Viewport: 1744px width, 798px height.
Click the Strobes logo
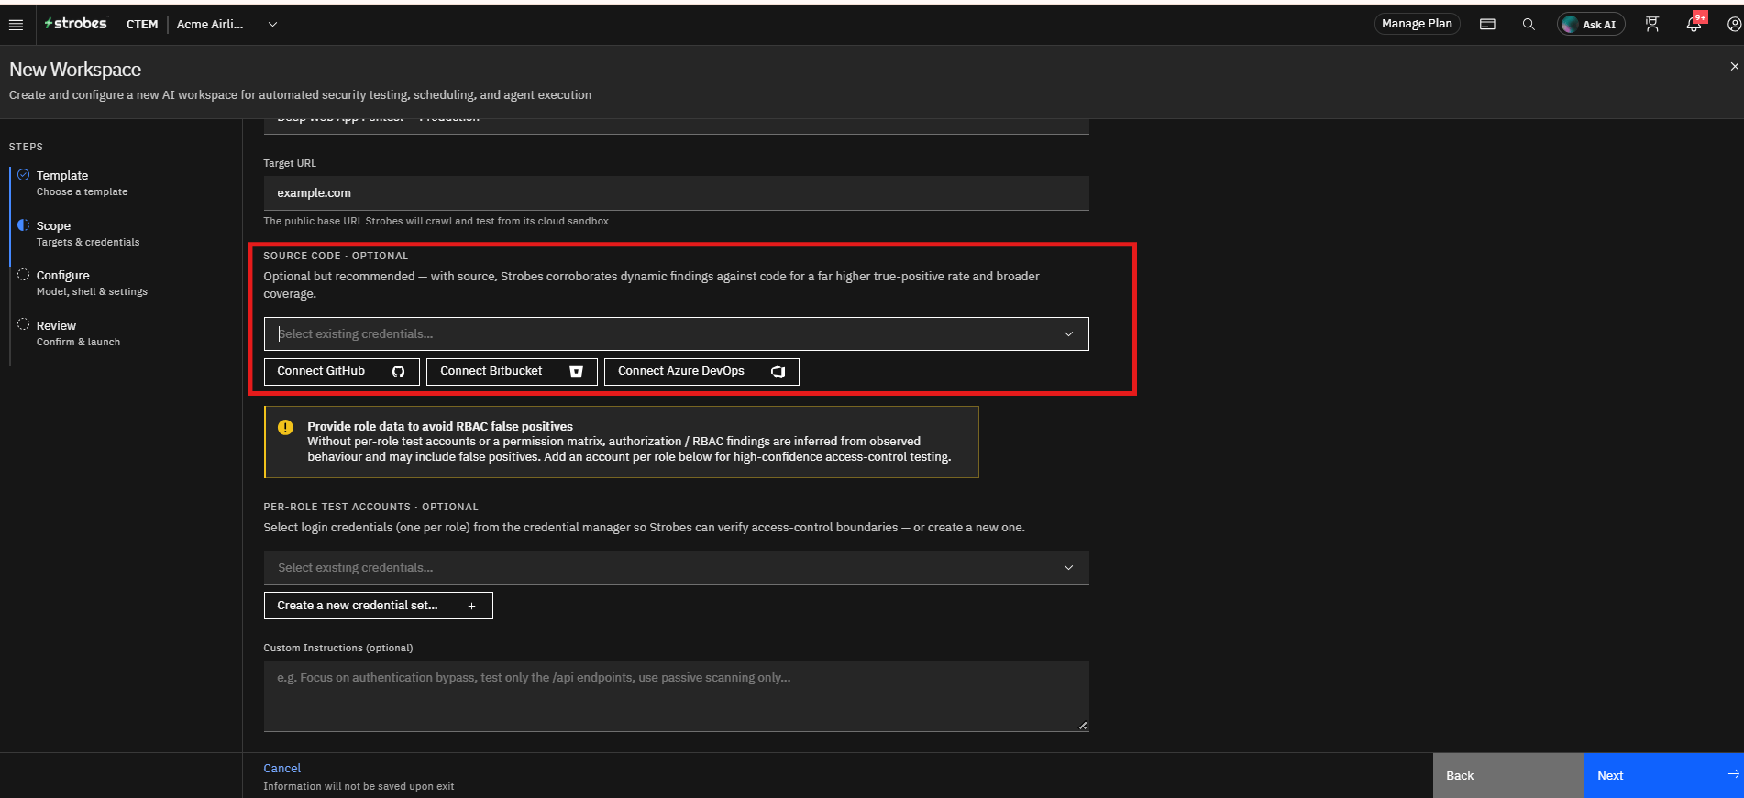[x=76, y=24]
